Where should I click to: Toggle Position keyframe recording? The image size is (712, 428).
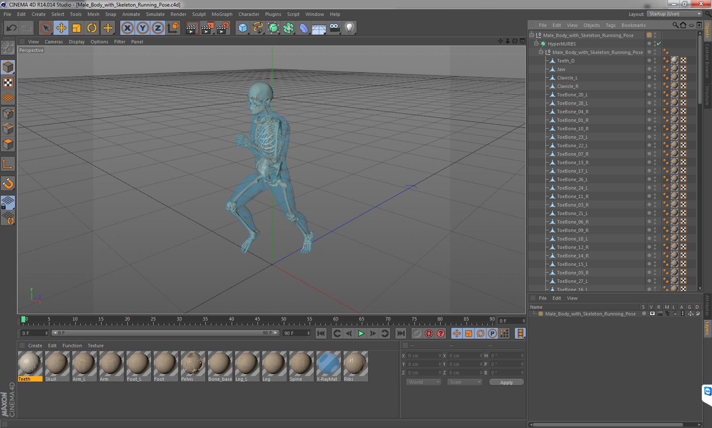457,333
